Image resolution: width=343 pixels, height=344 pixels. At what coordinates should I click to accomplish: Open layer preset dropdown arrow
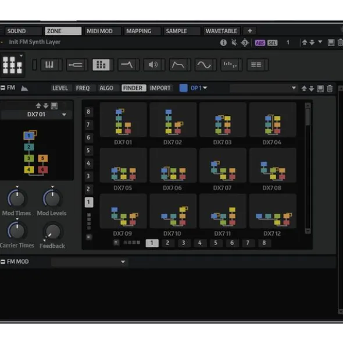click(320, 42)
